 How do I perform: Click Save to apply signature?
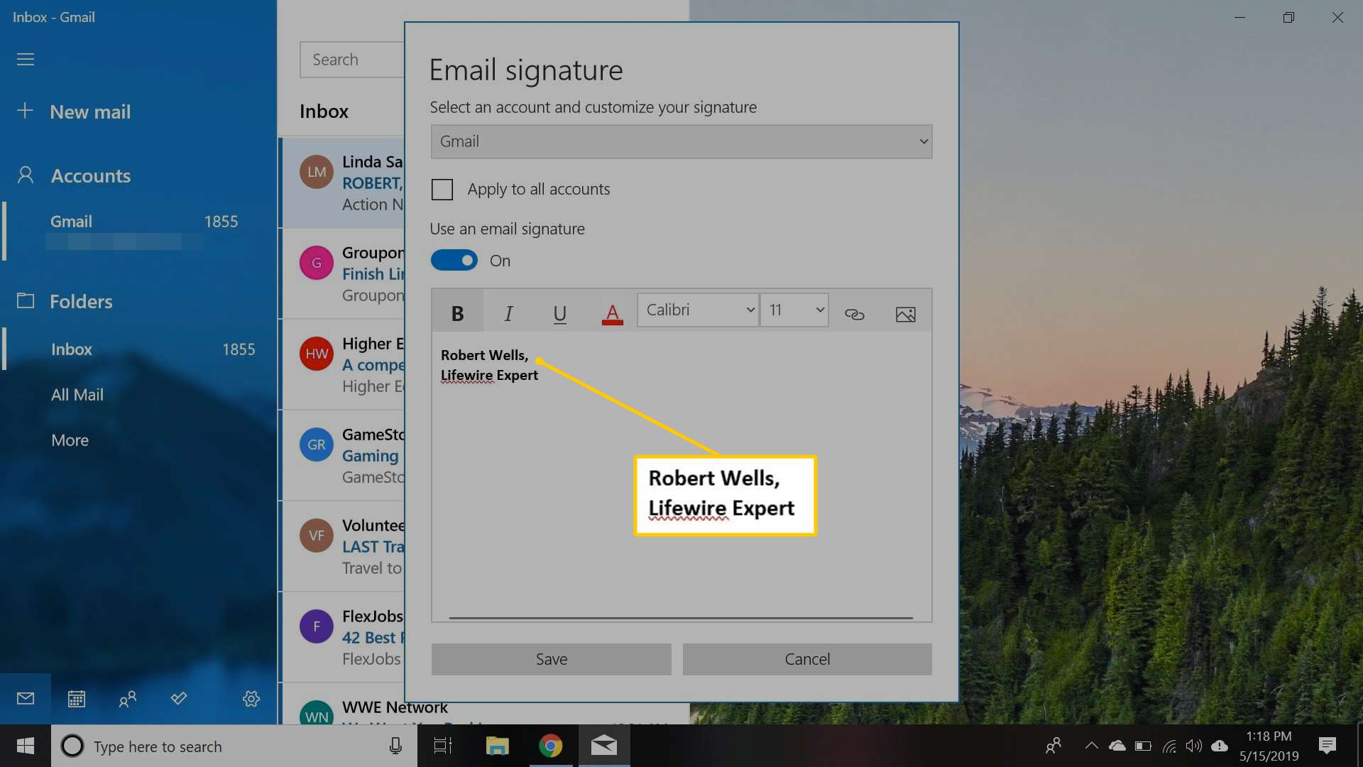[550, 658]
